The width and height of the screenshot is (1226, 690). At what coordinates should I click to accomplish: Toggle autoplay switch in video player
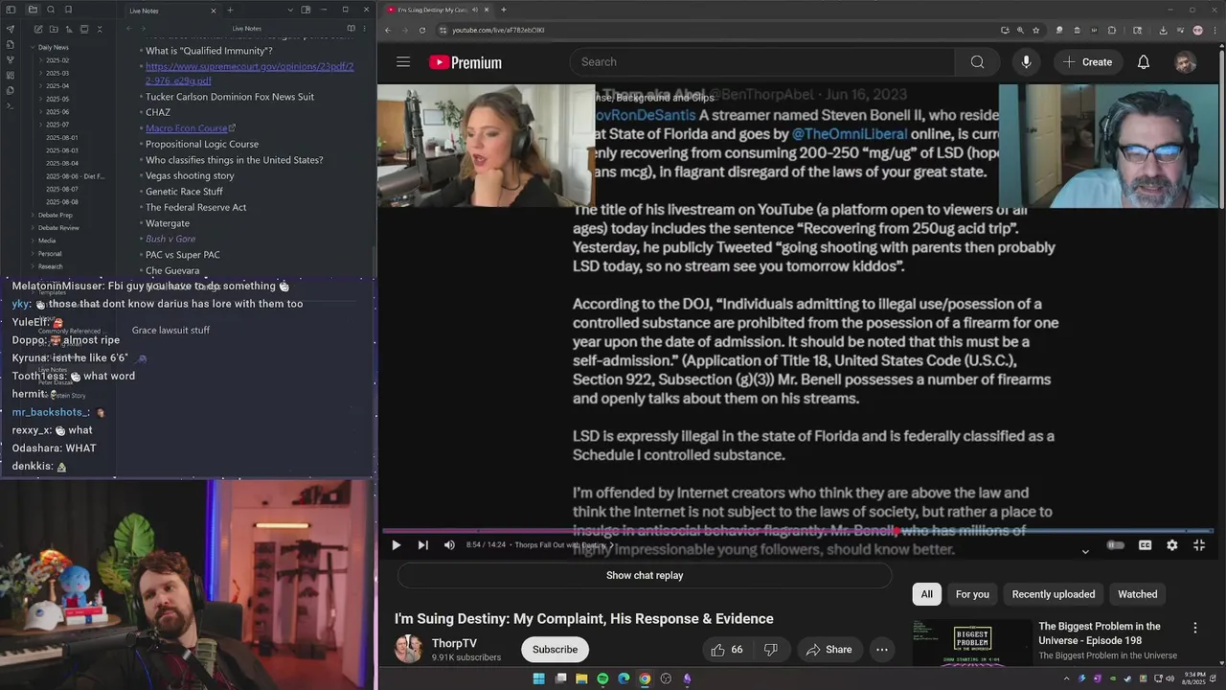tap(1116, 545)
